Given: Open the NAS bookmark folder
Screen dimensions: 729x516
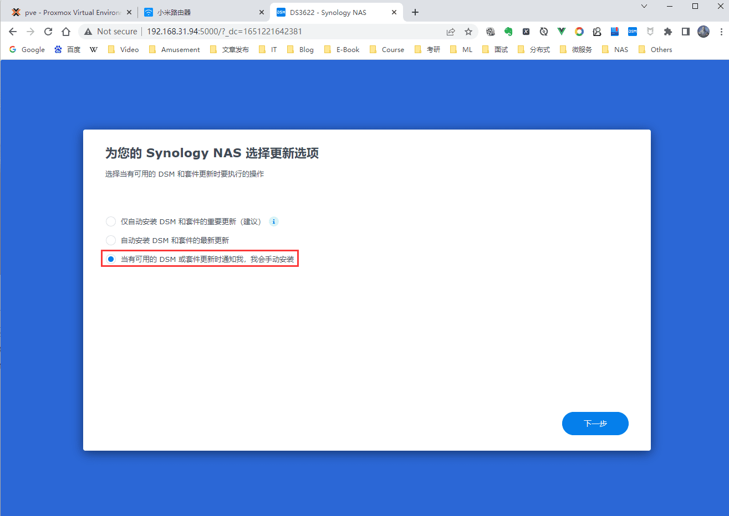Looking at the screenshot, I should (x=615, y=50).
